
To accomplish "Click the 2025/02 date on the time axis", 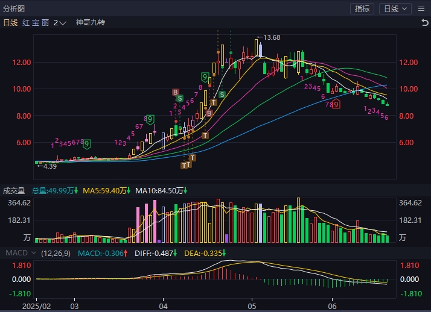I will (x=36, y=306).
